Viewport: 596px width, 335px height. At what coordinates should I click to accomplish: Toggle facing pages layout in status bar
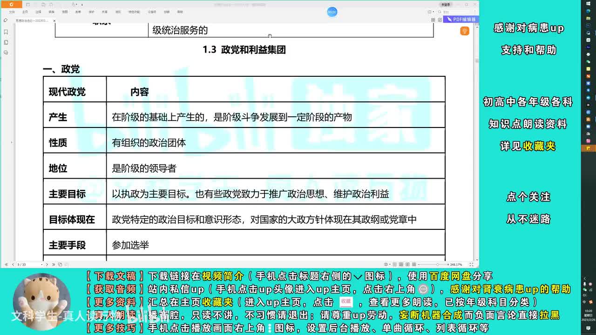click(407, 264)
